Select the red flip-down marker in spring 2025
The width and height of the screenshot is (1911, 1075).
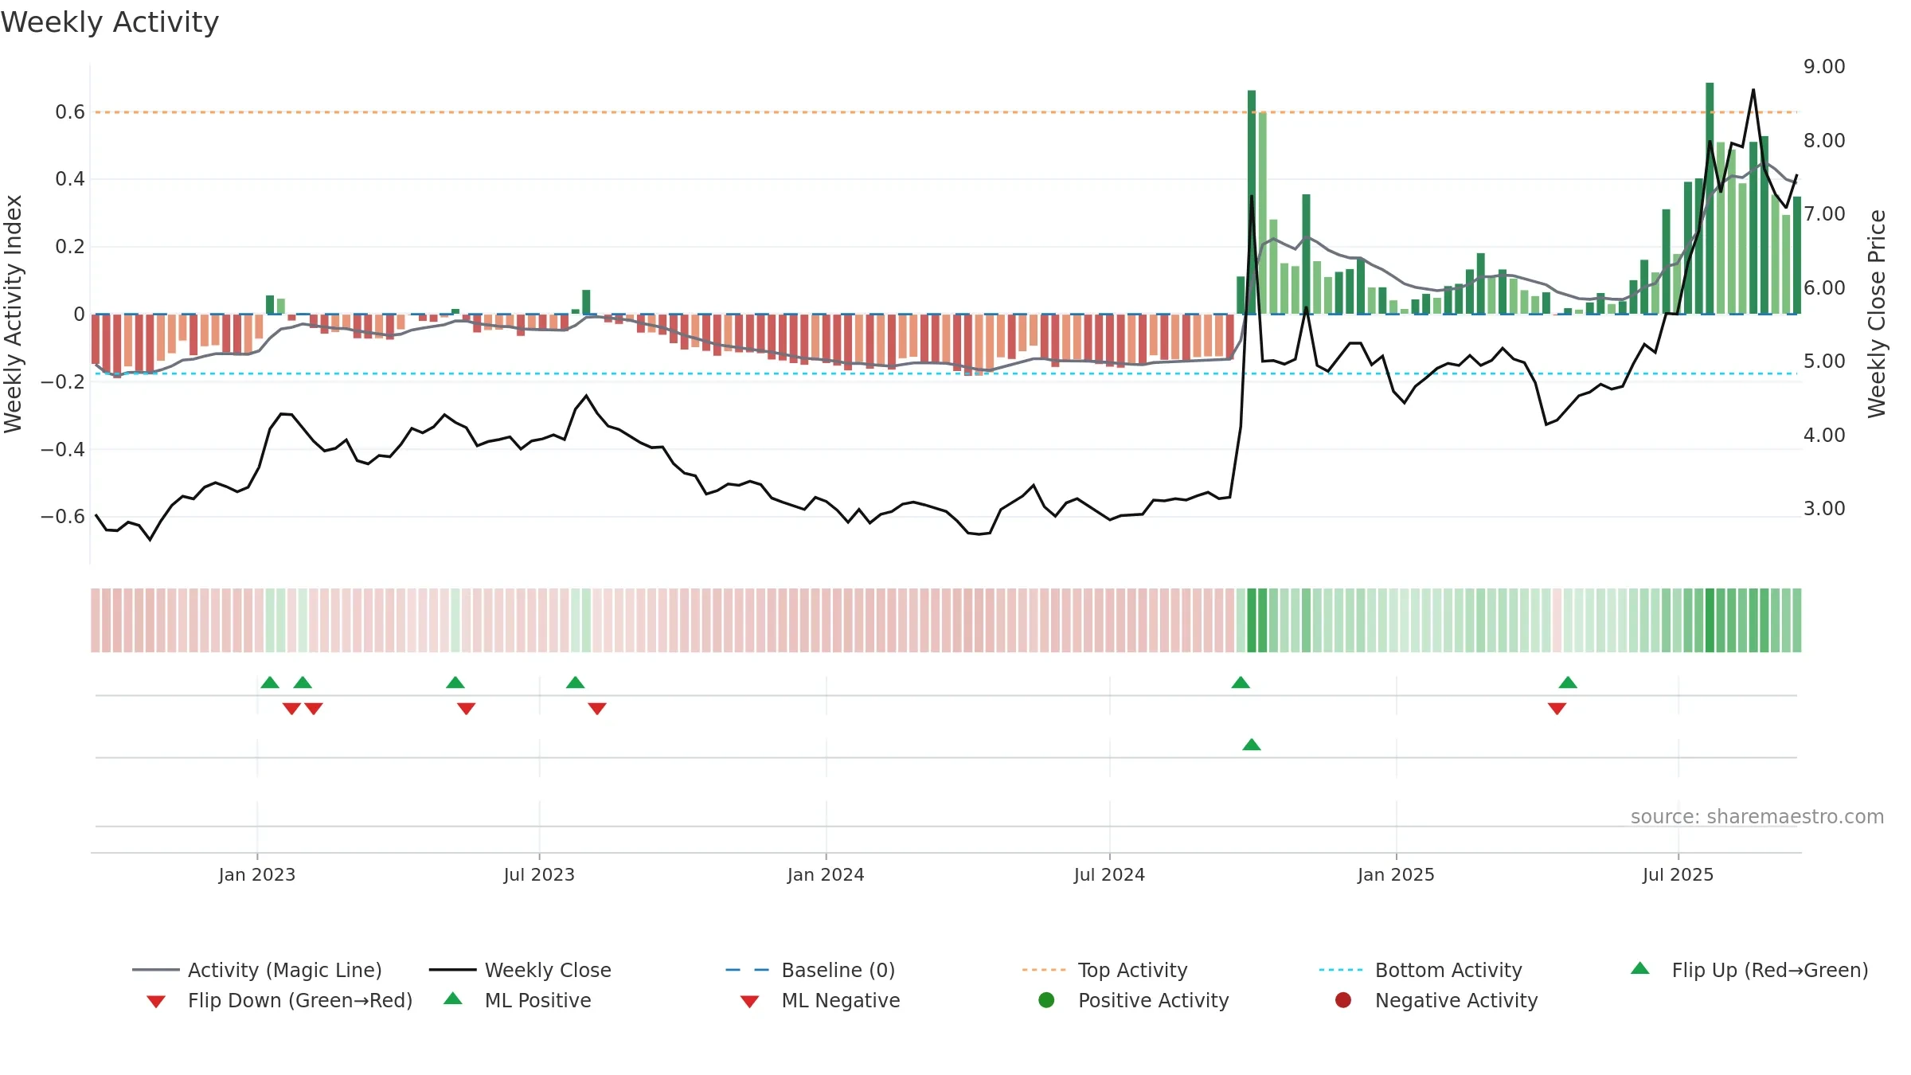[1557, 709]
